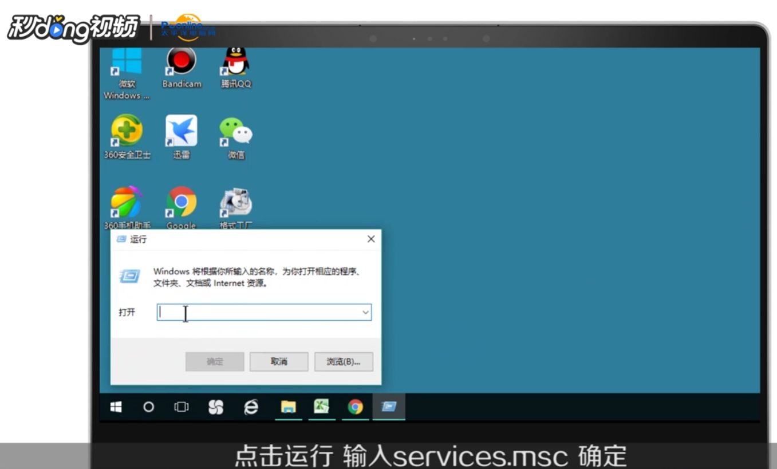Open File Explorer in the taskbar

(x=288, y=407)
